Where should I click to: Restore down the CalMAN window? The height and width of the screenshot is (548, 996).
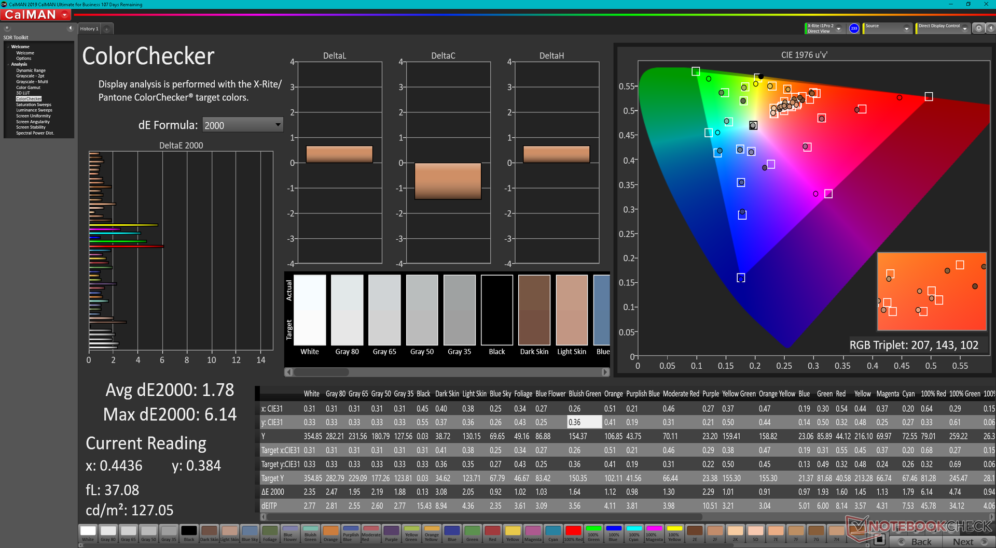[x=968, y=4]
